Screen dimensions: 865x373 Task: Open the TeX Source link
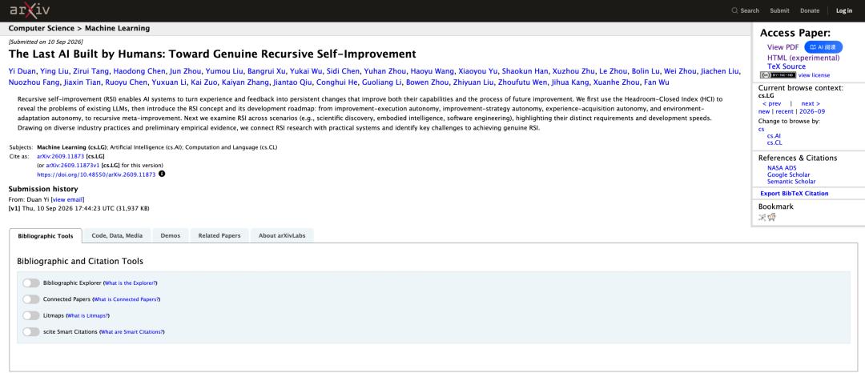pyautogui.click(x=787, y=66)
